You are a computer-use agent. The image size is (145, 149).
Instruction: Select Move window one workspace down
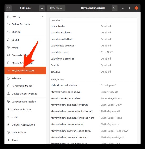[93, 131]
